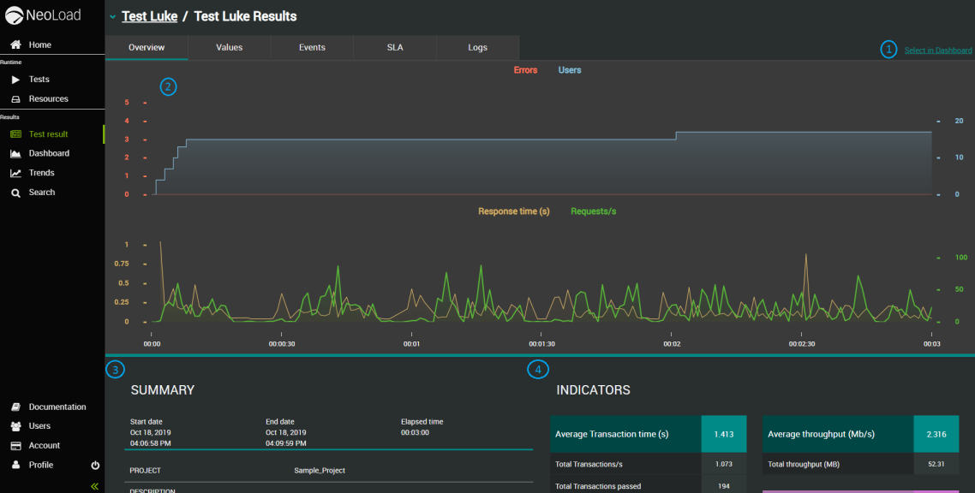
Task: Open the SLA tab
Action: (x=395, y=48)
